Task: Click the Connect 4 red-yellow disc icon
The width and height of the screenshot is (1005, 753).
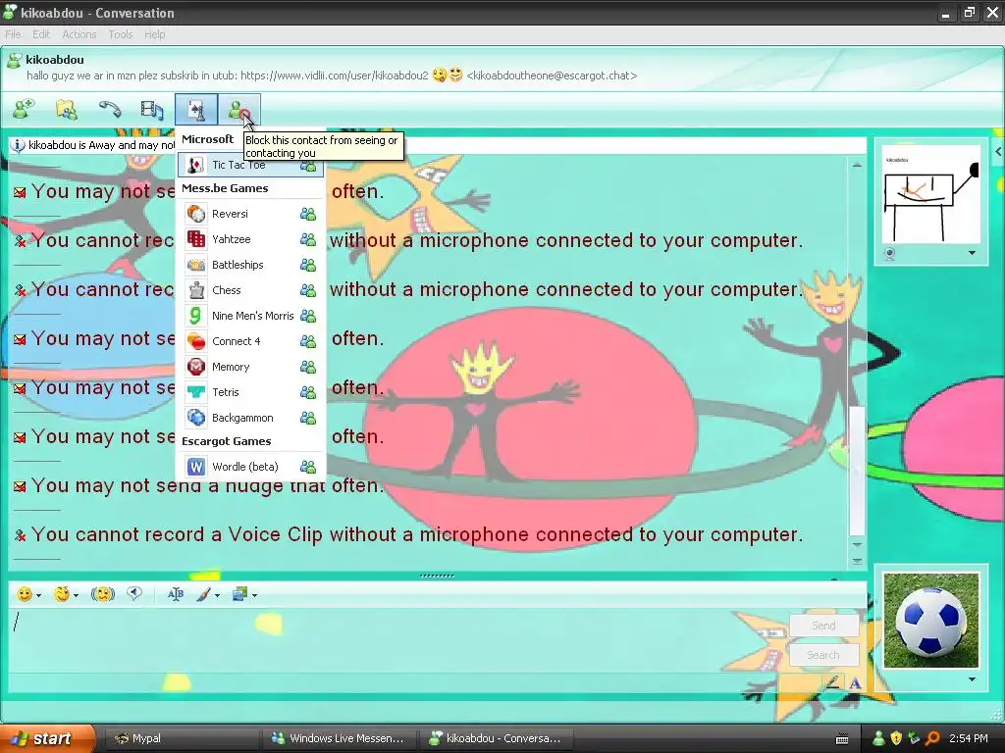Action: tap(196, 341)
